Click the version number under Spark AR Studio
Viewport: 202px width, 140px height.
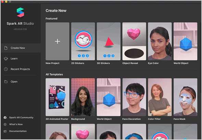(x=20, y=29)
